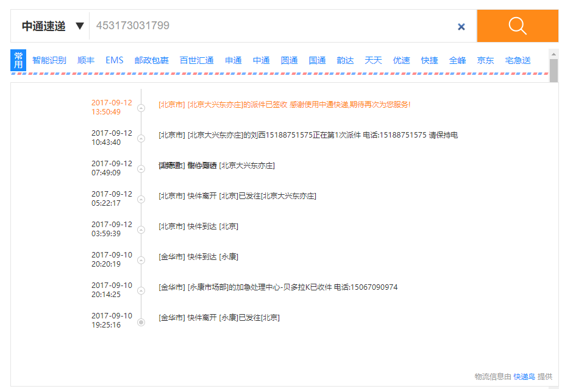The width and height of the screenshot is (562, 389).
Task: Click timeline marker for 2017-09-10 20:20:19 entry
Action: coord(141,261)
